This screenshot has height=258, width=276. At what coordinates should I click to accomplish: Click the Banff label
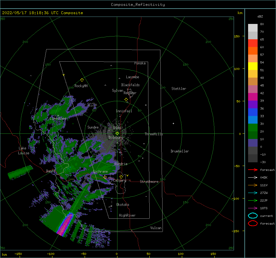pos(51,171)
